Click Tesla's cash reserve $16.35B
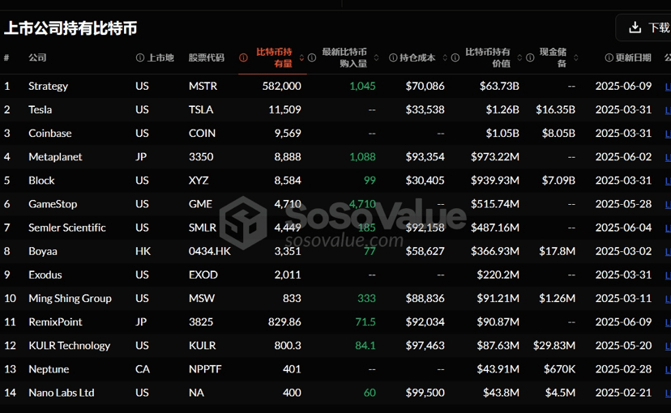 click(x=555, y=110)
